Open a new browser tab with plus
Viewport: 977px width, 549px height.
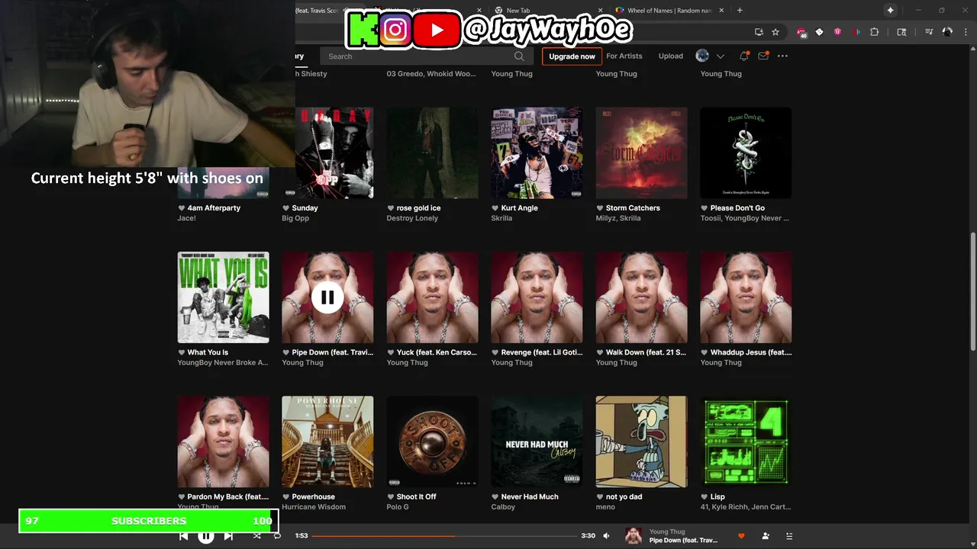740,11
